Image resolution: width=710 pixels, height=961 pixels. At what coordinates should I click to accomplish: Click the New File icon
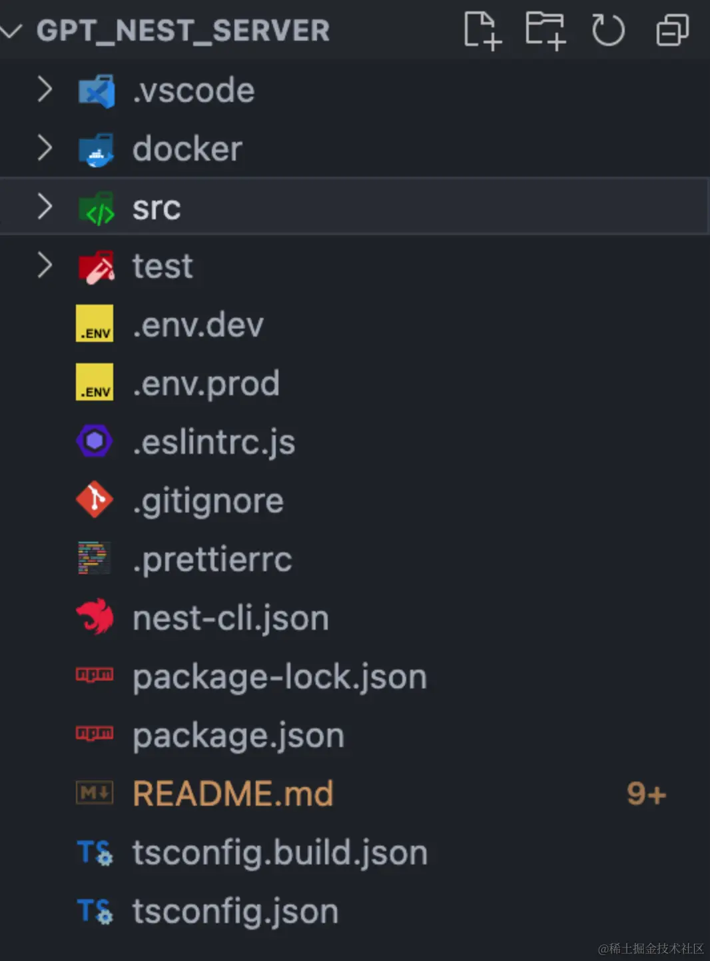482,30
